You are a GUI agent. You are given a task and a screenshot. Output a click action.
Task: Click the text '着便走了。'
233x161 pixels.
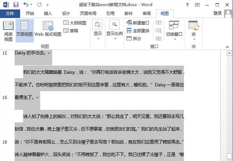(x=24, y=97)
